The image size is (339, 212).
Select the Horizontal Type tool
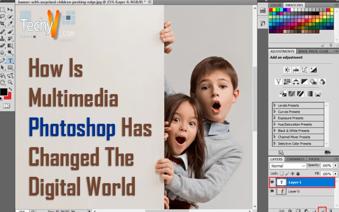10,61
